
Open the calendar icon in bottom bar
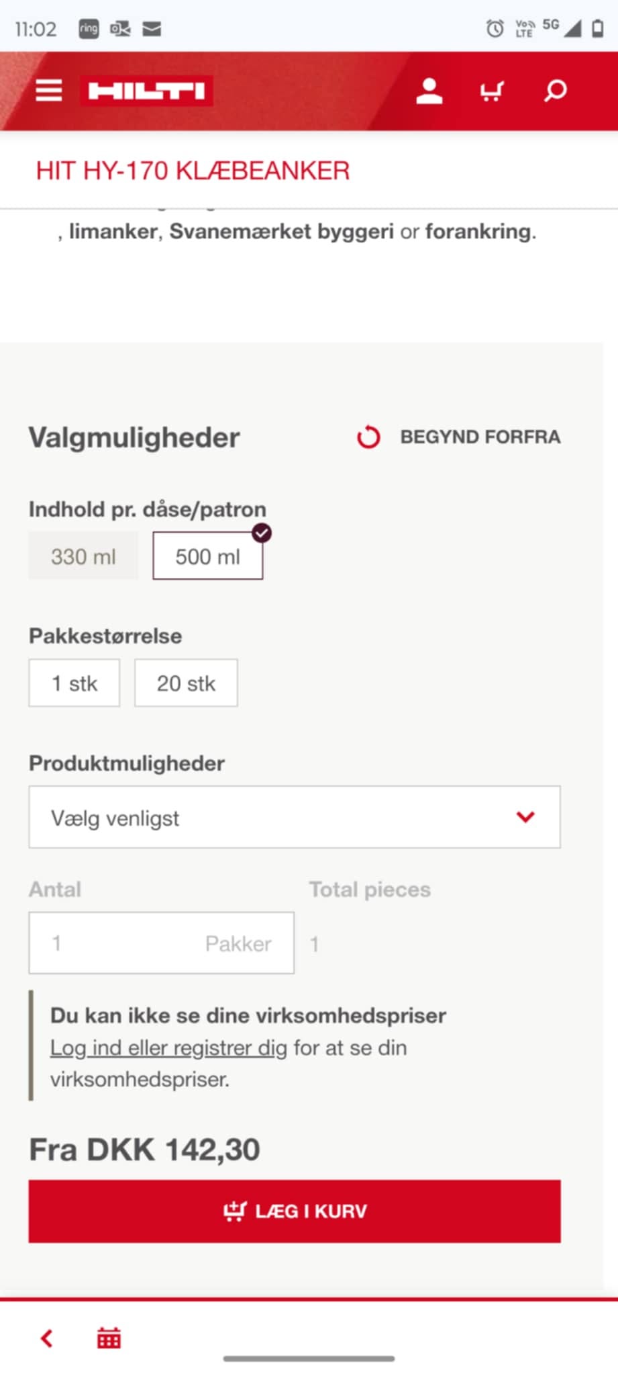point(109,1338)
